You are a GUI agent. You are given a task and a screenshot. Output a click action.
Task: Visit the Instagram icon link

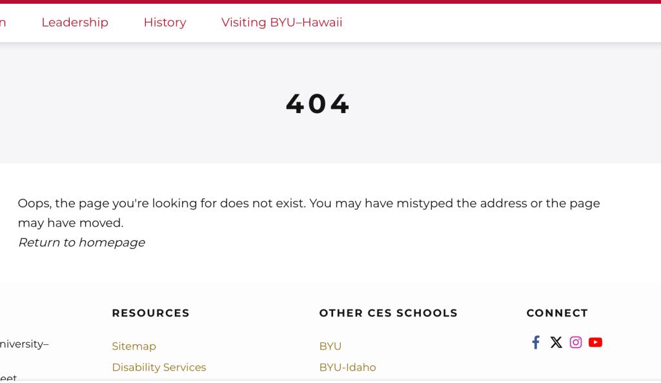576,342
